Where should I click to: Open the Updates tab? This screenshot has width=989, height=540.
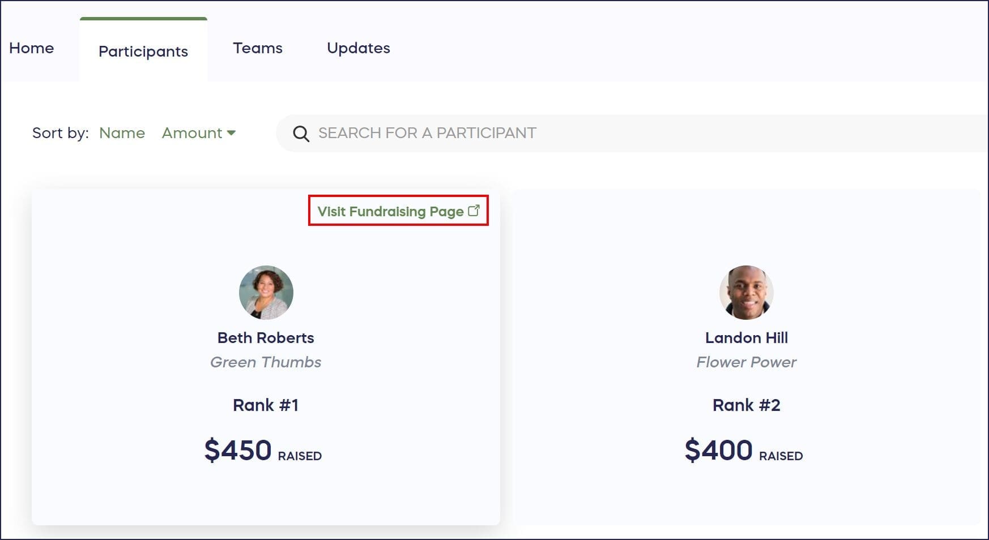(x=359, y=48)
